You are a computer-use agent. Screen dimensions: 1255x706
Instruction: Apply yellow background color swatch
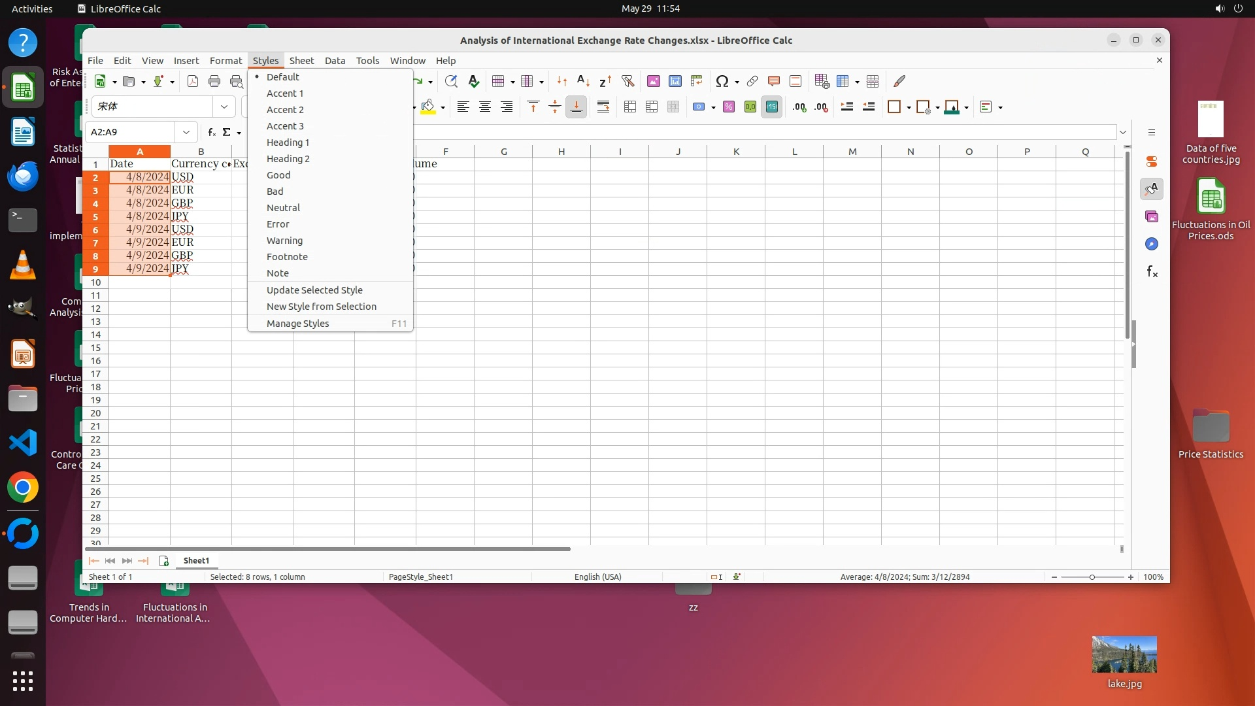(428, 107)
